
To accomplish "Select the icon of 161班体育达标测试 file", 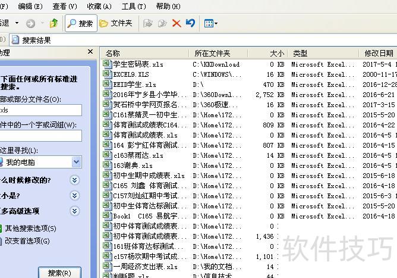I will [x=108, y=246].
